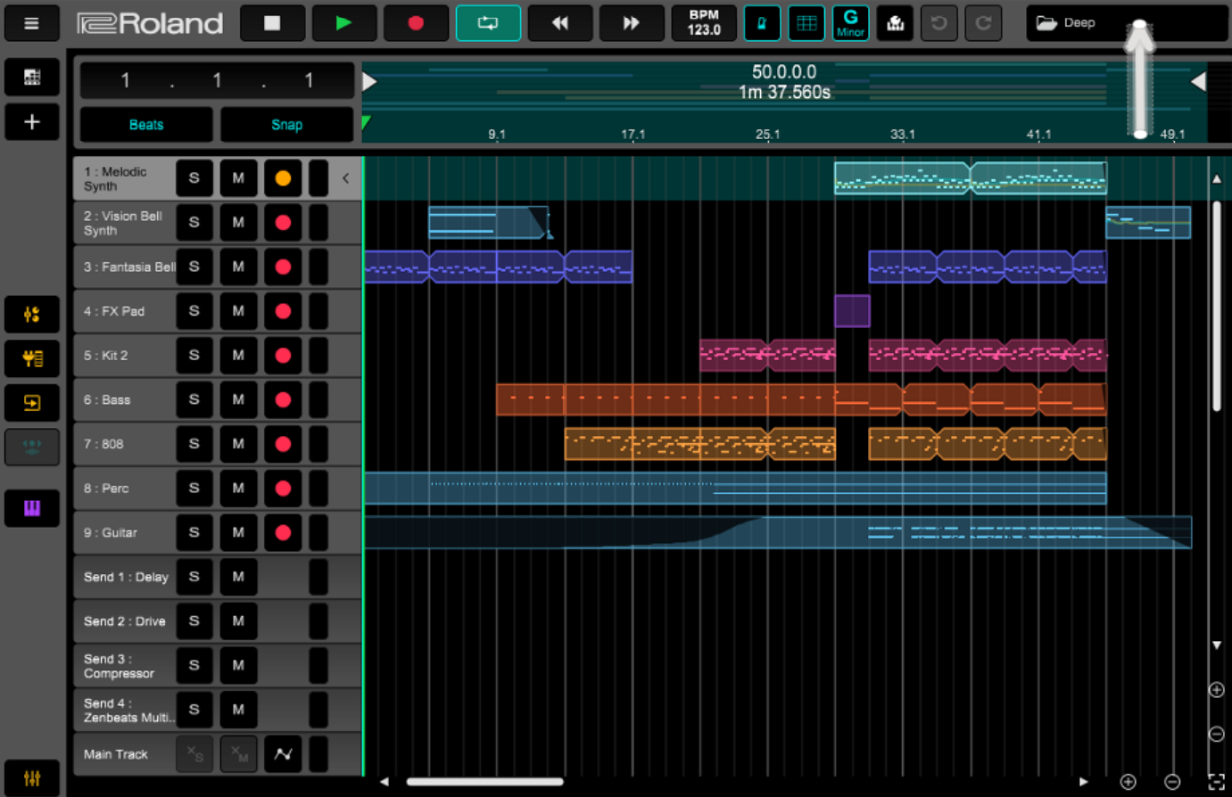Solo the Melodic Synth track

tap(194, 178)
